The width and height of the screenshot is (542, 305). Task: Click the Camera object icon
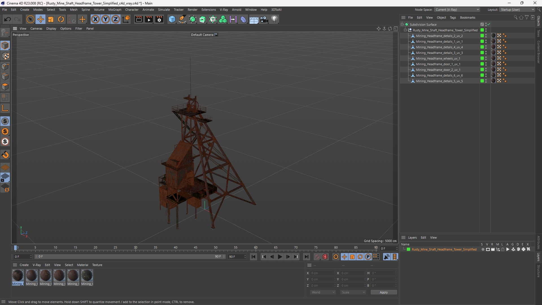(x=264, y=19)
